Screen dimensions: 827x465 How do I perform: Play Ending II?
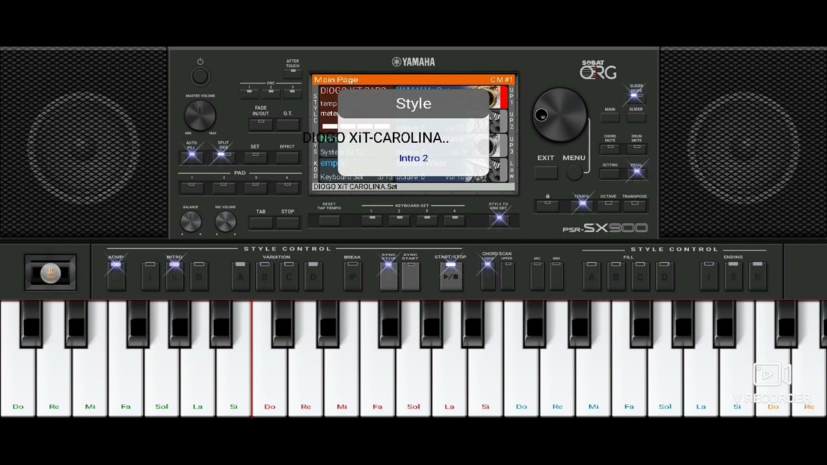(733, 276)
